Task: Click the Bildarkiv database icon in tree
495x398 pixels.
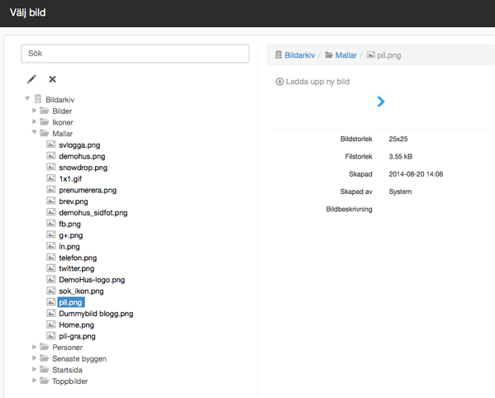Action: [x=38, y=99]
